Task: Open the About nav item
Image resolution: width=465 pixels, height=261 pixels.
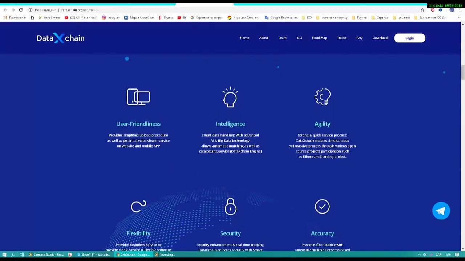Action: tap(264, 38)
